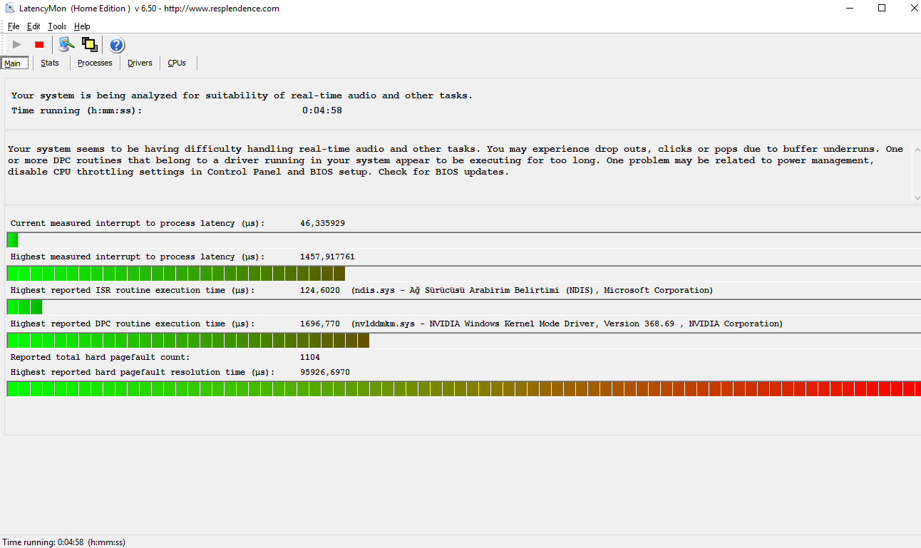The width and height of the screenshot is (921, 548).
Task: Open the Edit menu
Action: pos(34,26)
